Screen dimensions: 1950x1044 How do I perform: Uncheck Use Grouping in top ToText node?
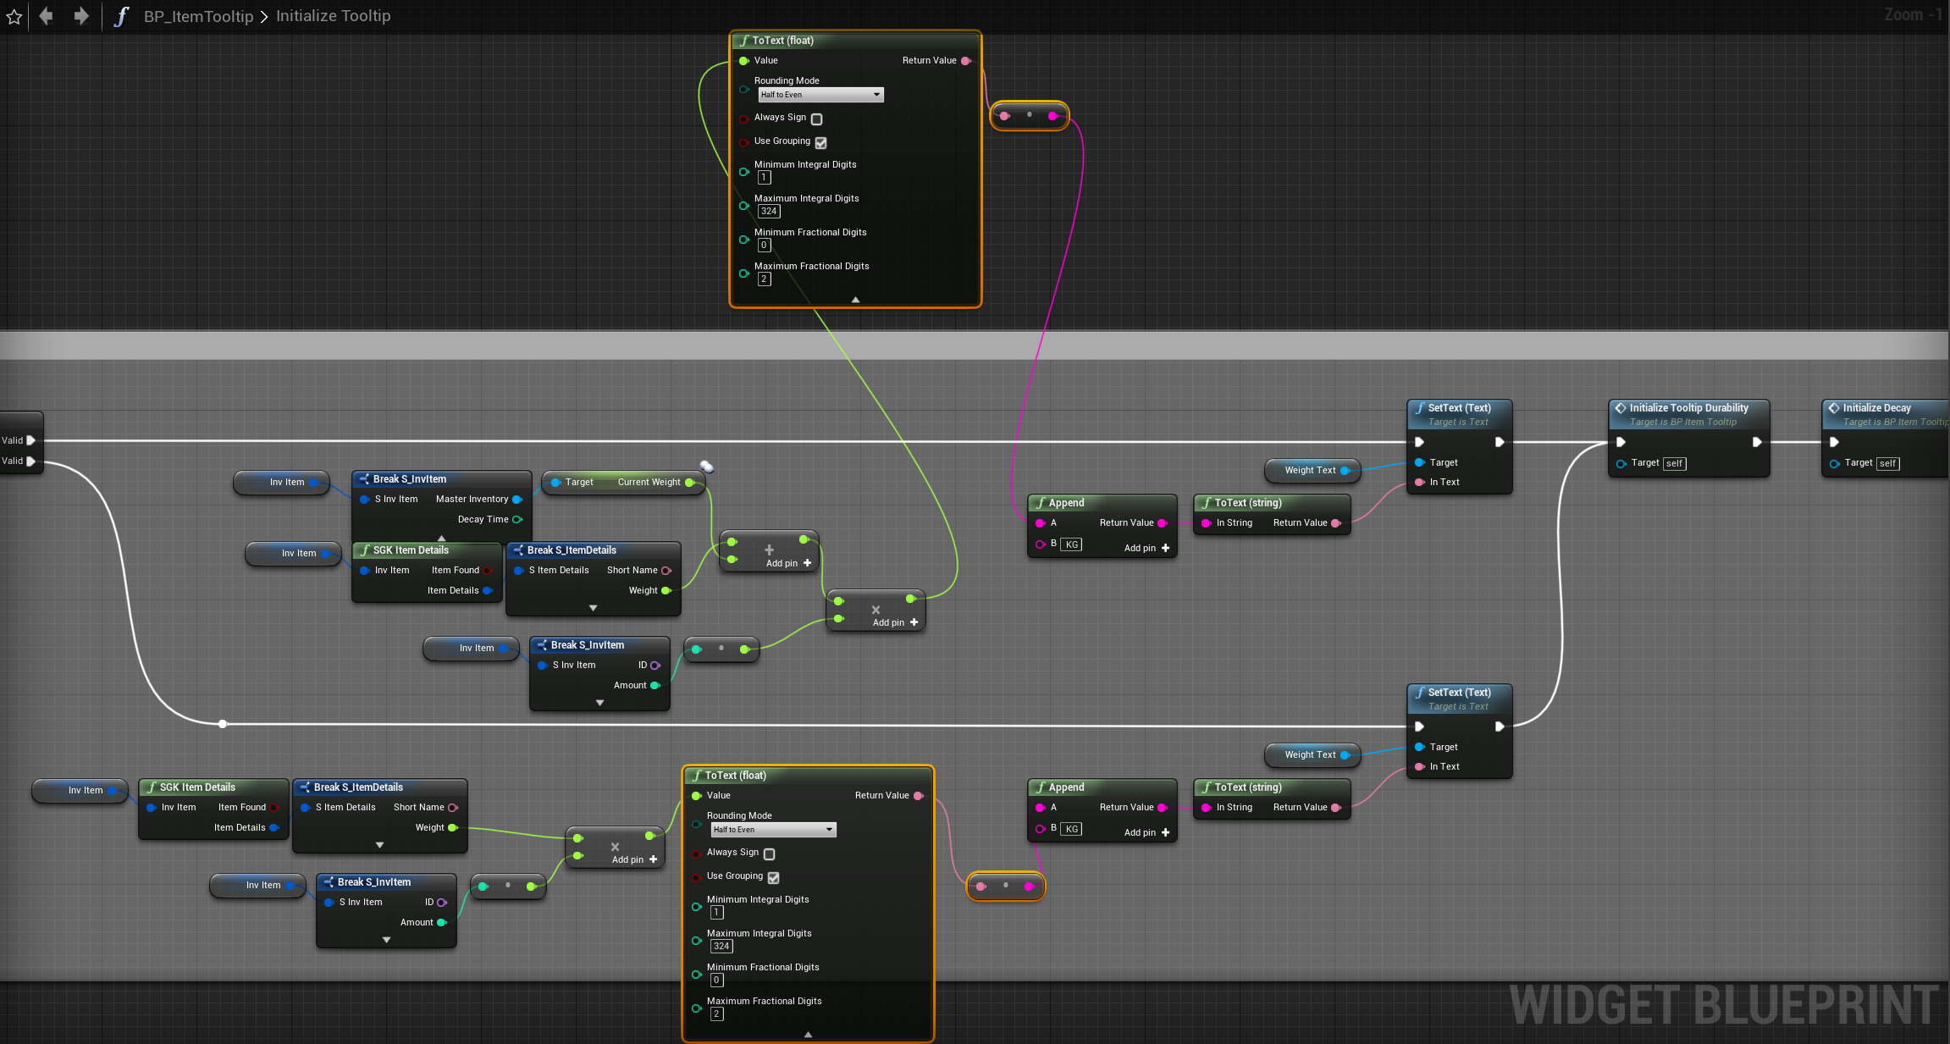coord(821,143)
